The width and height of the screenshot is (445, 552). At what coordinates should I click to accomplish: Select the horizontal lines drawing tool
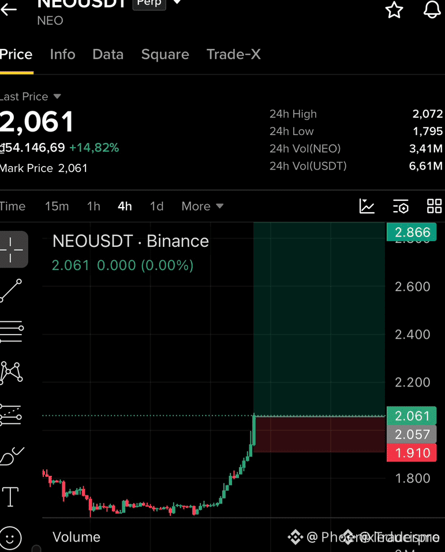click(x=12, y=332)
